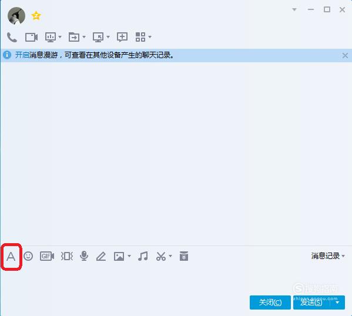
Task: Click the scissors screenshot icon
Action: point(161,256)
